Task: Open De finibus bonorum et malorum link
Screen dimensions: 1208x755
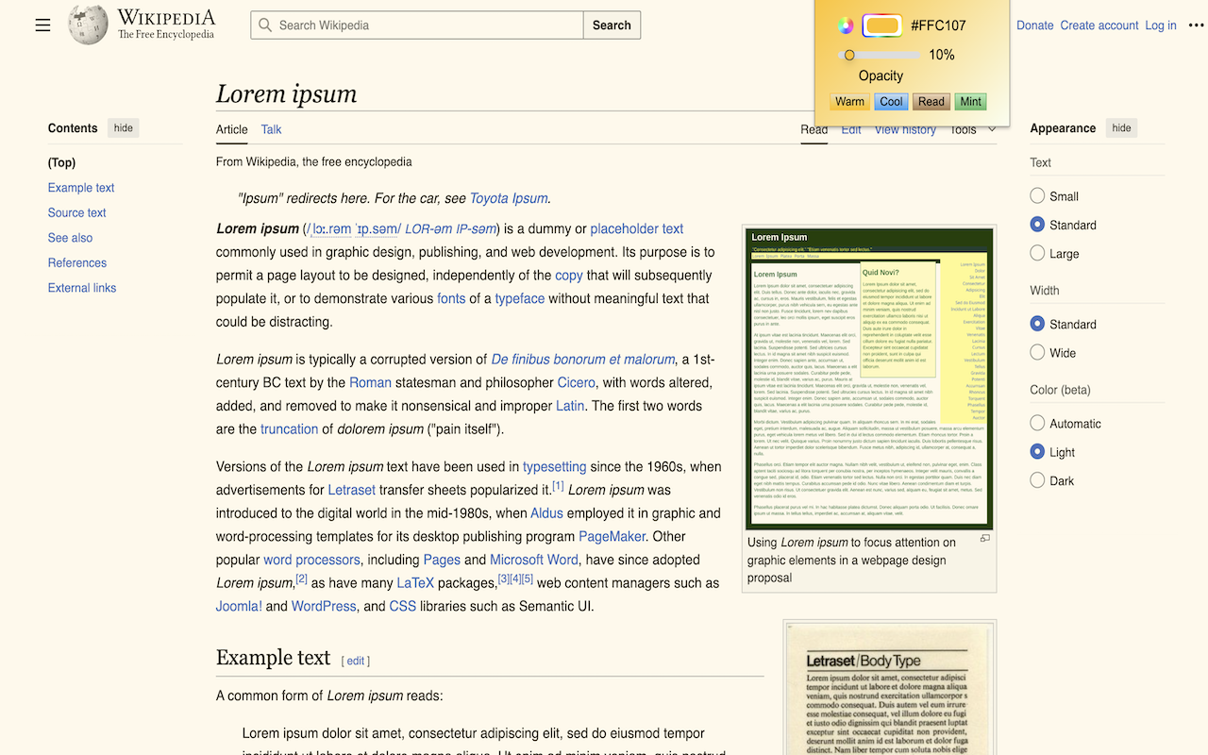Action: [583, 359]
